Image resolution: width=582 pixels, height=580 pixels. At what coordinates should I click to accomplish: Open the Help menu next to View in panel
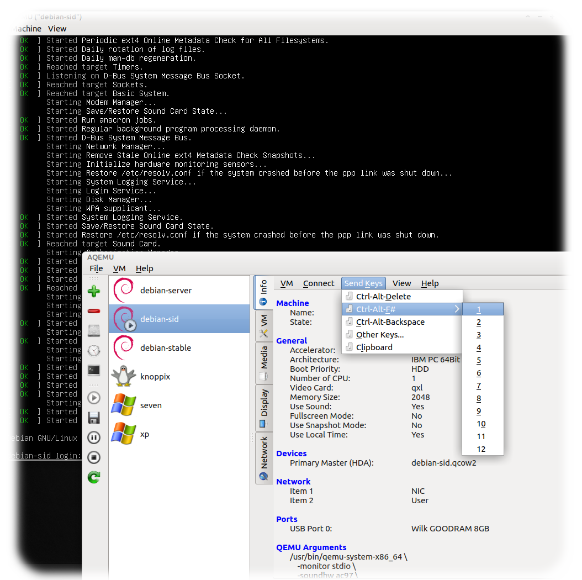pyautogui.click(x=430, y=283)
